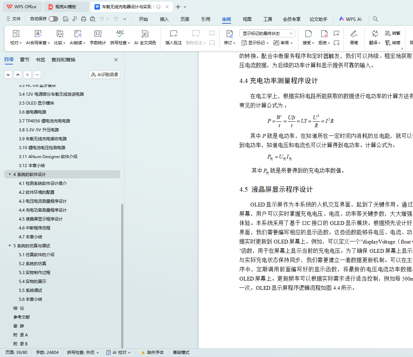Open the 显示标记的最终状态 dropdown
413x357 pixels.
click(267, 33)
